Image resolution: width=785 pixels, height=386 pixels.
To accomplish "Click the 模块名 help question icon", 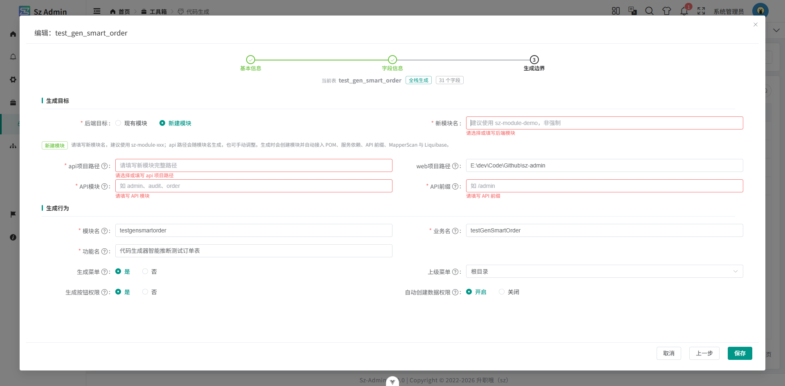I will click(104, 231).
